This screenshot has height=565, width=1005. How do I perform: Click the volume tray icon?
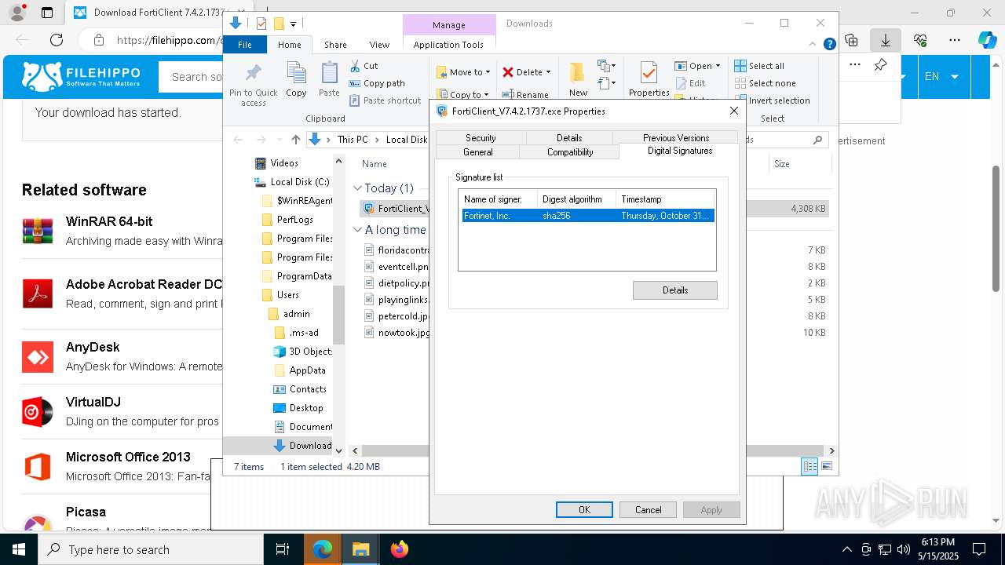pyautogui.click(x=904, y=549)
